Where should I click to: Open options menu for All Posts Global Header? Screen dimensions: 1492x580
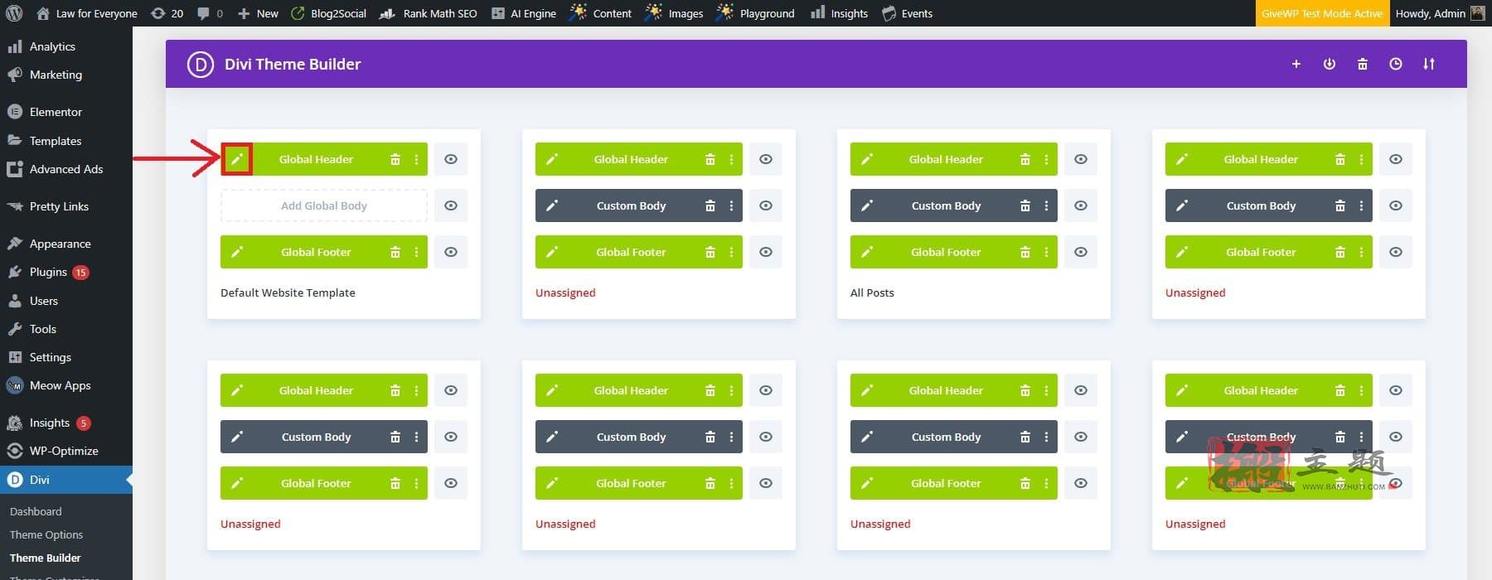(1046, 159)
